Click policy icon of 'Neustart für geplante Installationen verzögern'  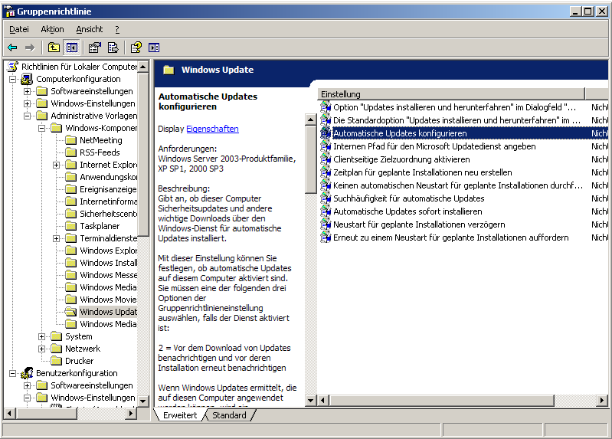[x=326, y=224]
